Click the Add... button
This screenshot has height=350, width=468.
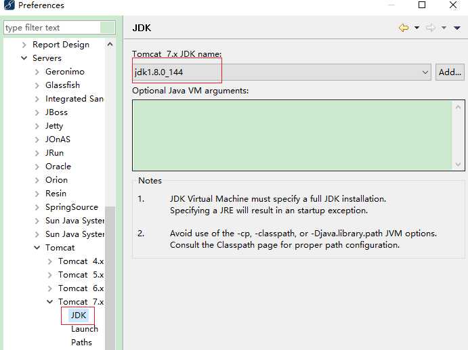[x=450, y=72]
